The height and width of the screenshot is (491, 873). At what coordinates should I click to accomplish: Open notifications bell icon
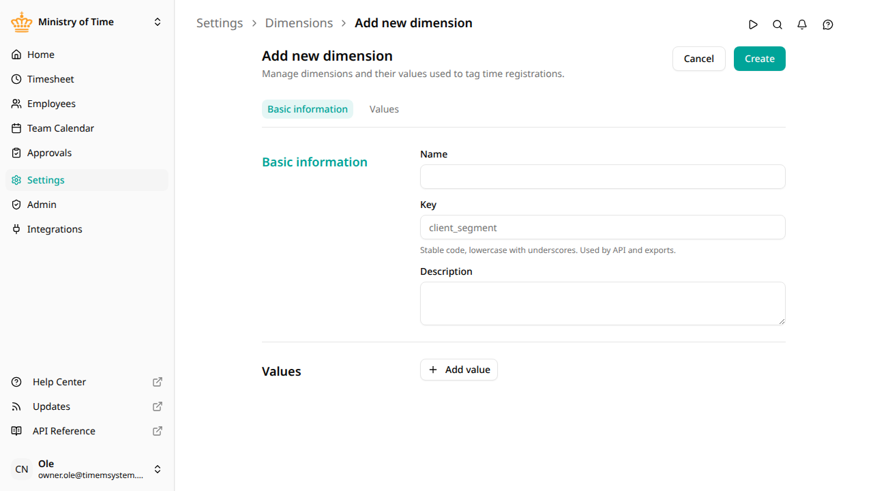802,25
